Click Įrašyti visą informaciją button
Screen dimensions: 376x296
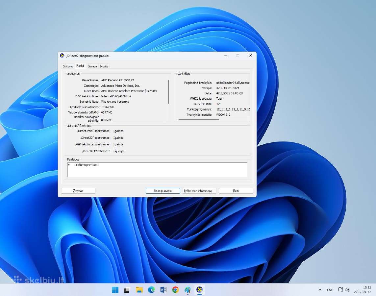[199, 191]
